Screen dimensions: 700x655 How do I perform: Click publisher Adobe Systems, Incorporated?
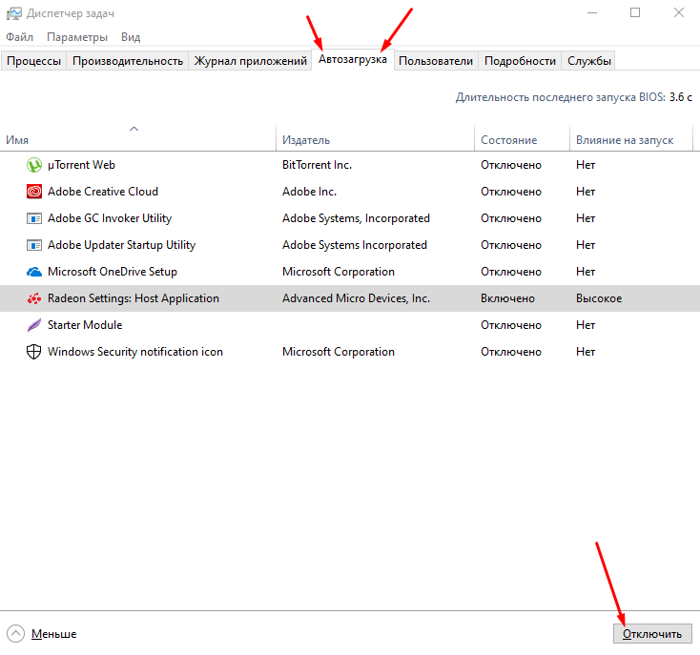coord(356,218)
